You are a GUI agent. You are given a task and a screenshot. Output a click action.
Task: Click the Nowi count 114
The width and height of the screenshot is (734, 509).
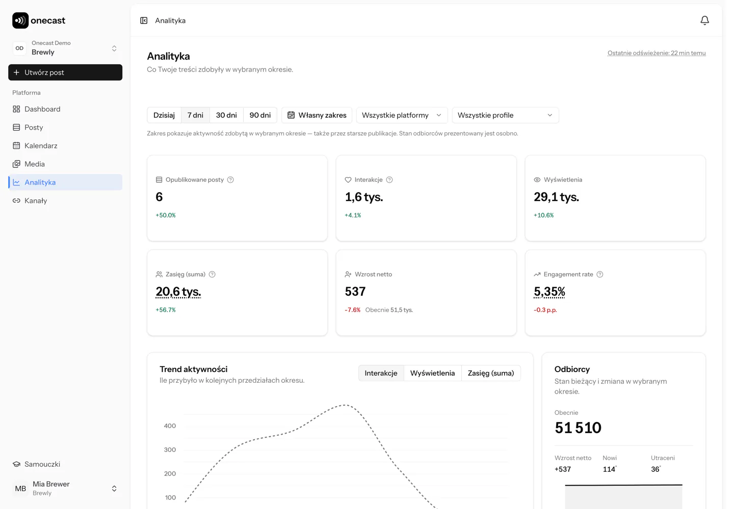click(x=609, y=469)
